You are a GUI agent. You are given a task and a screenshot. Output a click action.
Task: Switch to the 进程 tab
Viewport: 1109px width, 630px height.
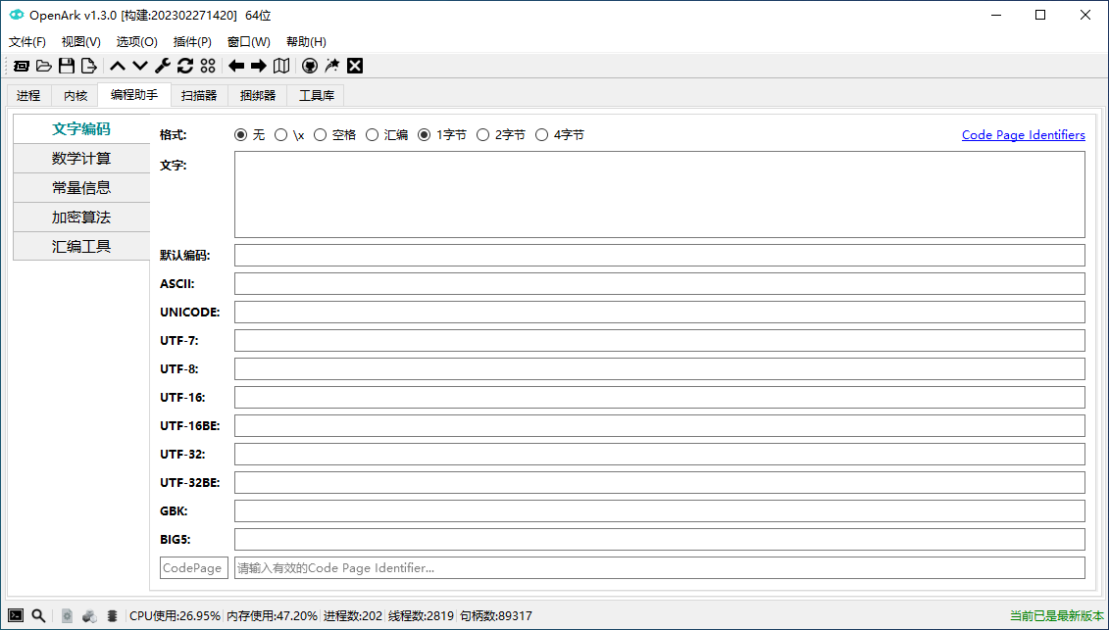pyautogui.click(x=28, y=95)
